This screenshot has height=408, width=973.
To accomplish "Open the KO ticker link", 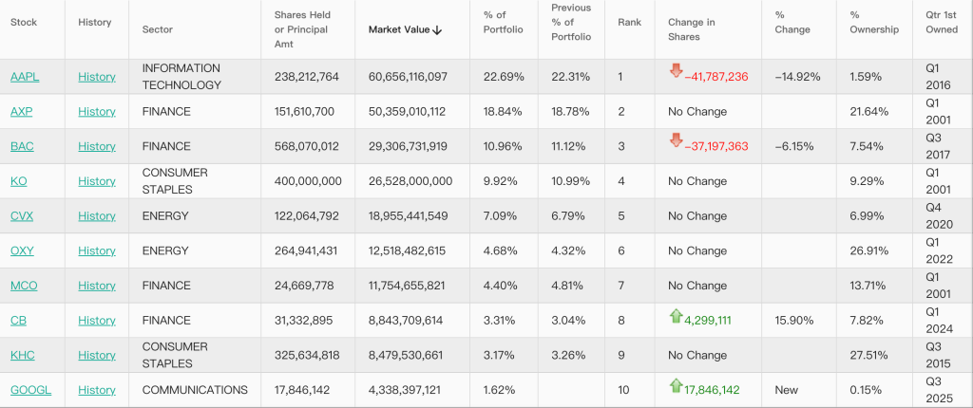I will click(18, 181).
